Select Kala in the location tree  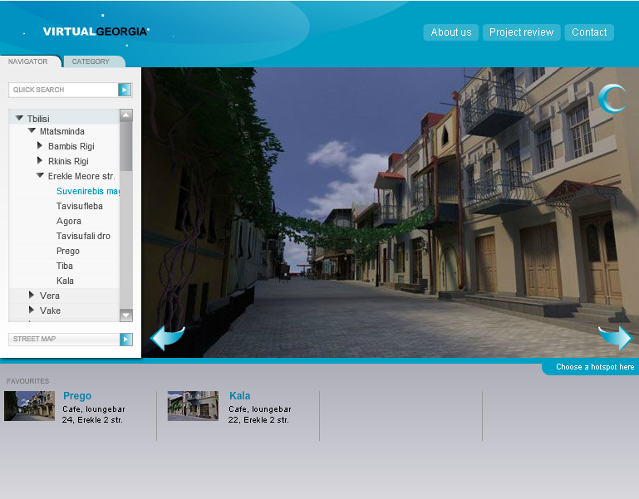[x=65, y=281]
